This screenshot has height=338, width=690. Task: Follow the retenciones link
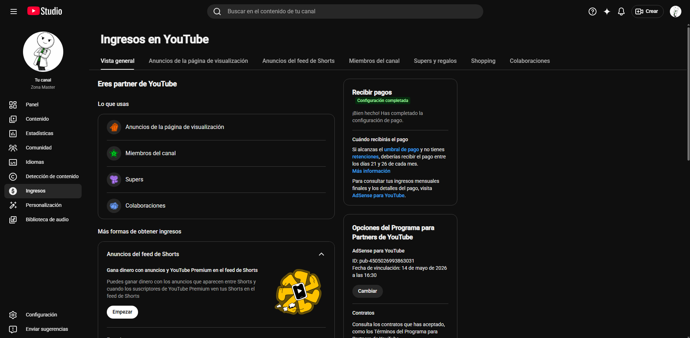[x=365, y=157]
